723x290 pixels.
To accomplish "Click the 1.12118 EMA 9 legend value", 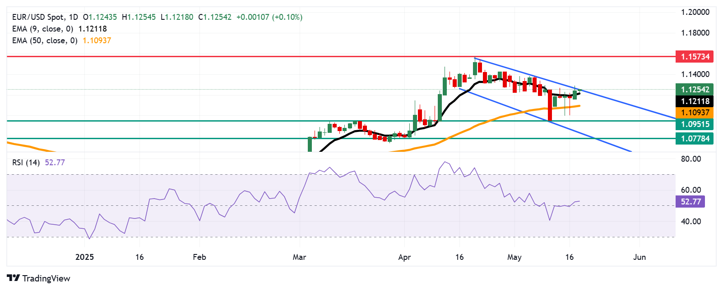I will (x=93, y=29).
